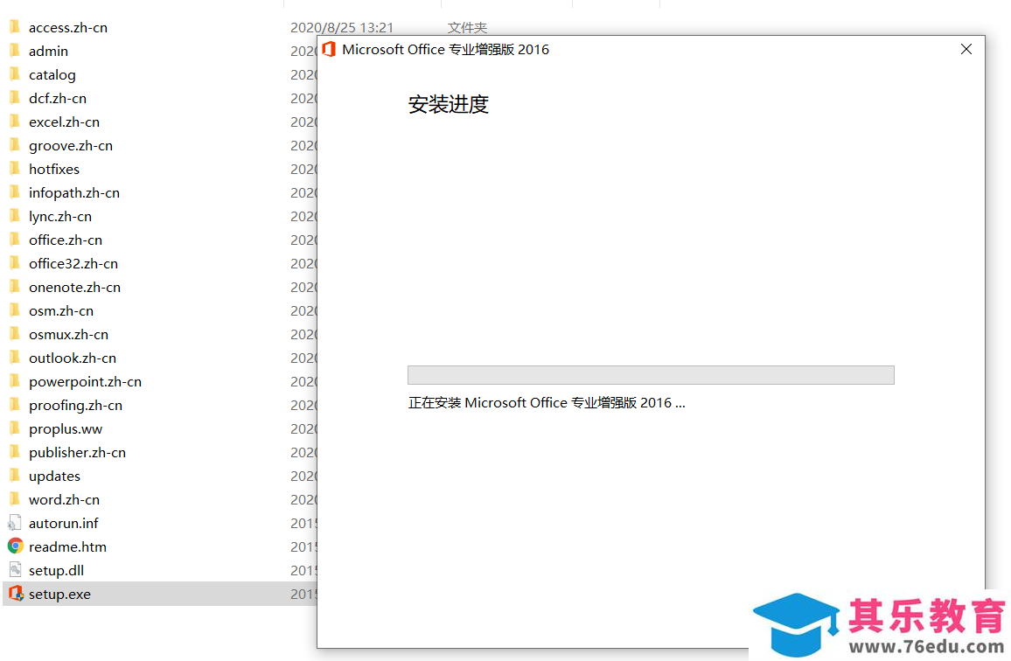Select the outlook.zh-cn folder icon
Viewport: 1011px width, 661px height.
(x=15, y=358)
